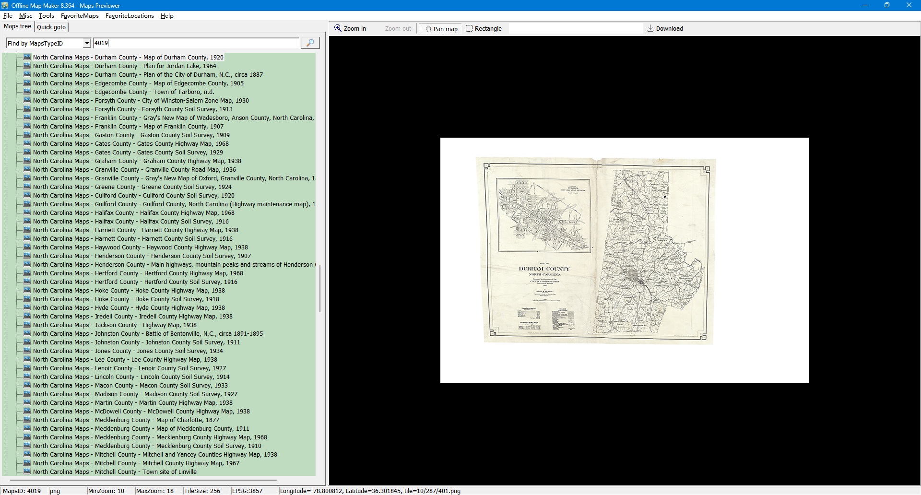Click the Durham County map preview image
The image size is (921, 495).
[595, 250]
